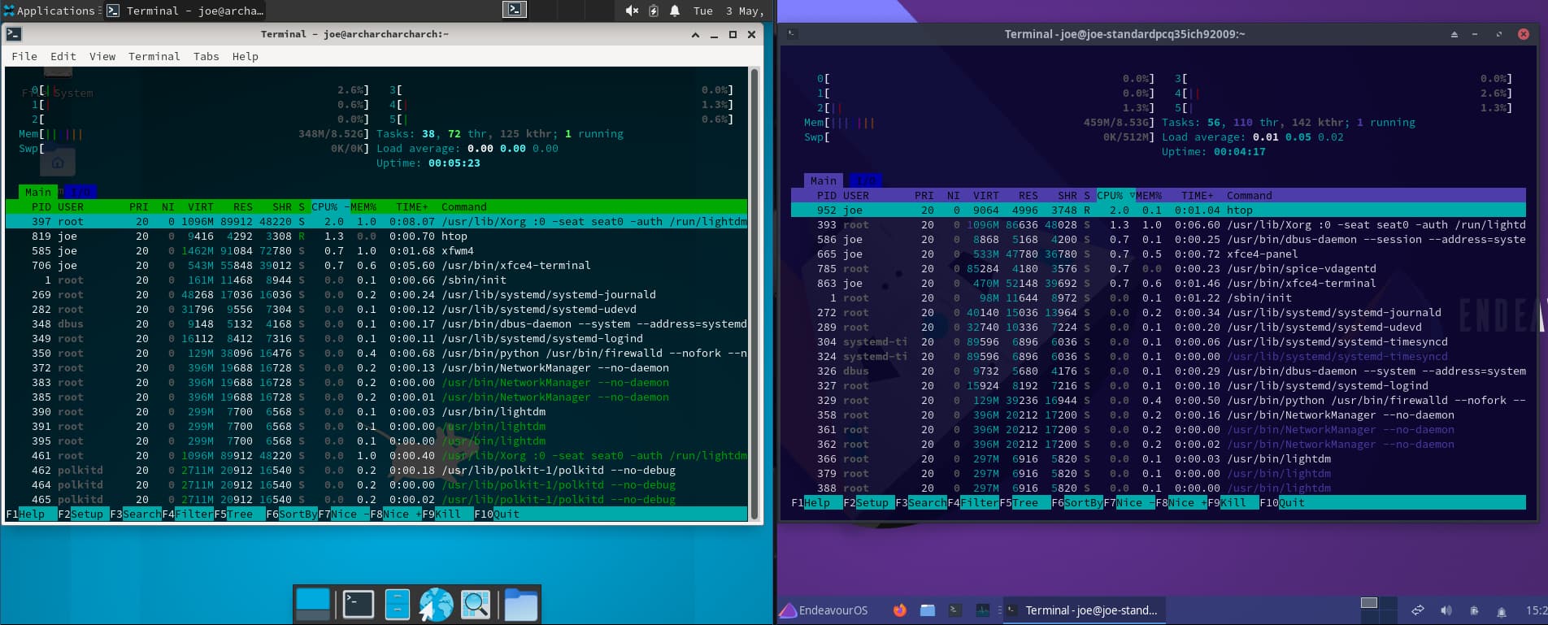Sort by TIME+ column in the left htop

(412, 206)
